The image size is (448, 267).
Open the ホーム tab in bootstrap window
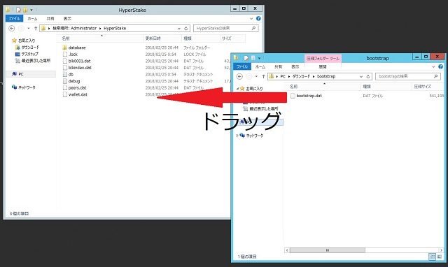pos(260,67)
